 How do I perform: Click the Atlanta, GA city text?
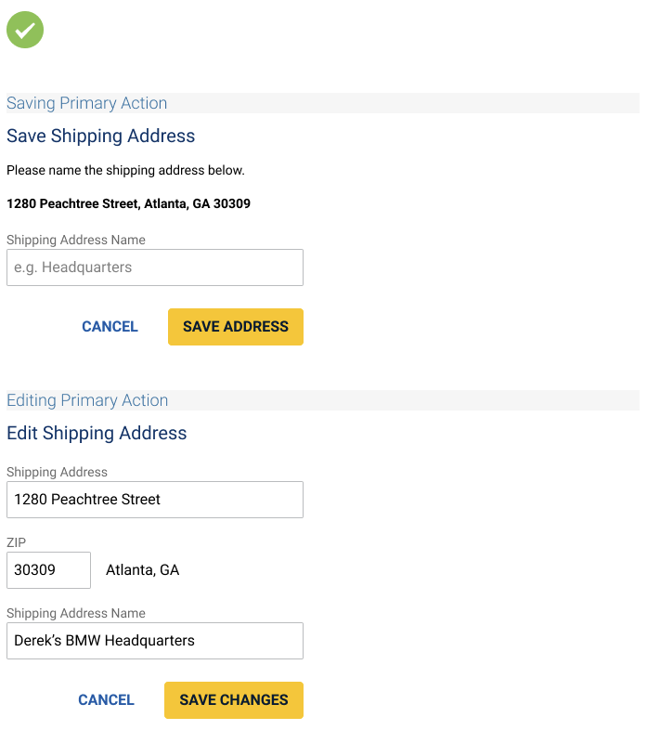(x=142, y=570)
